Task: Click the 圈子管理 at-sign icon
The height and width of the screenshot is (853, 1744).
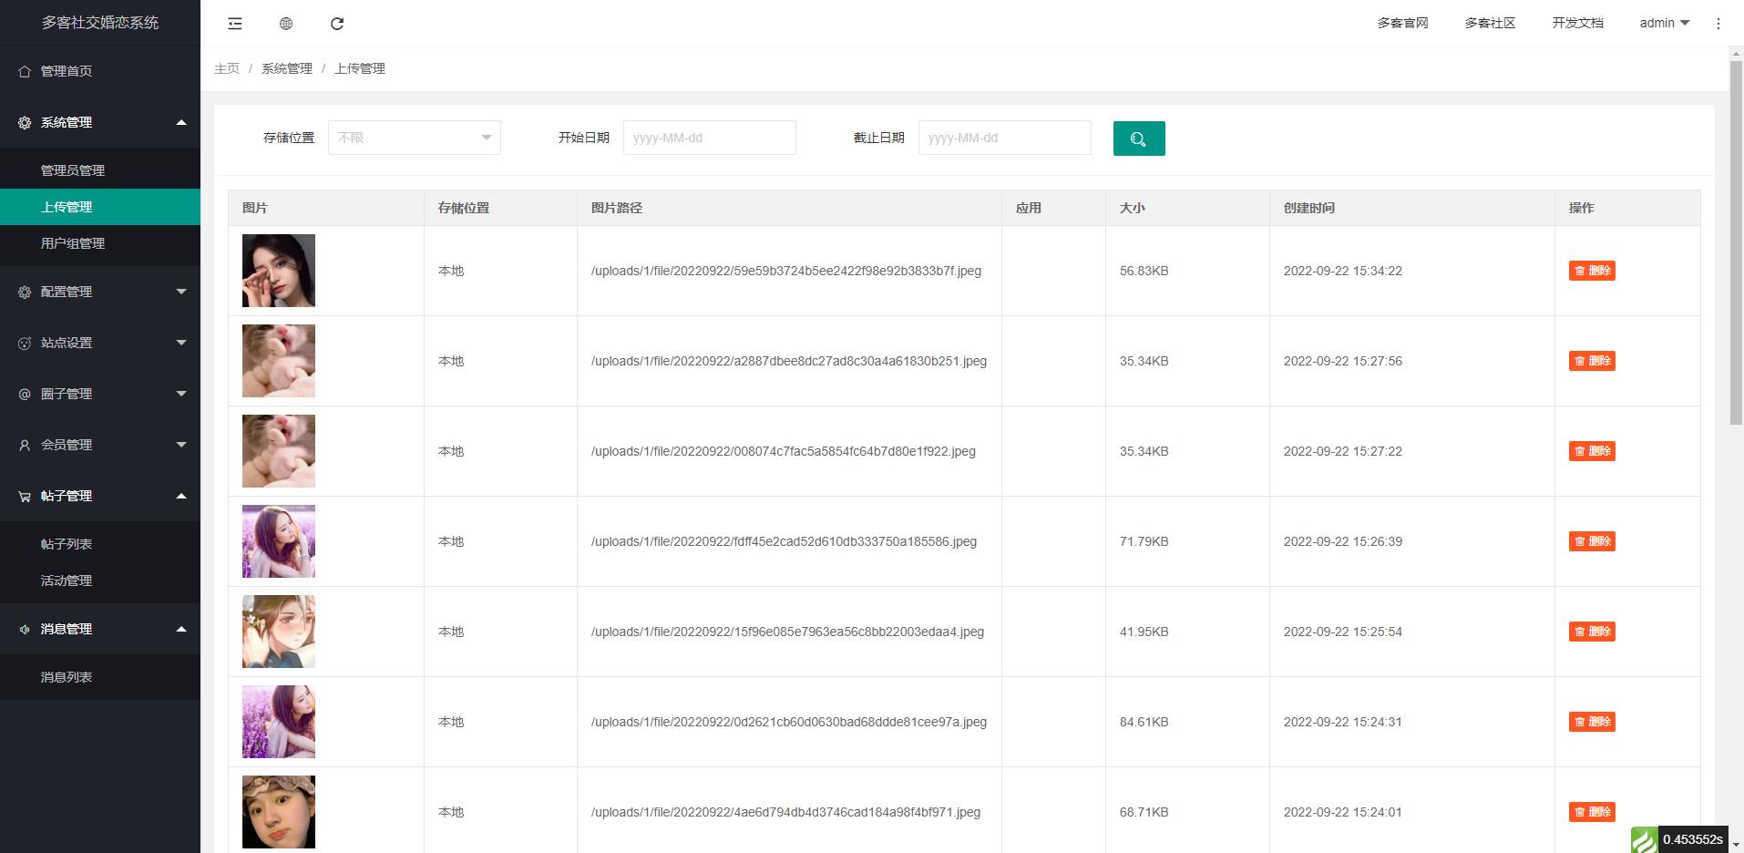Action: pos(24,394)
